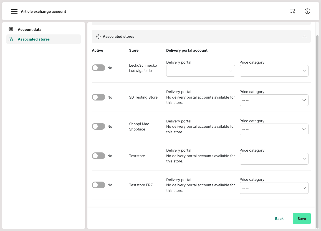This screenshot has width=321, height=231.
Task: Click the gear icon beside Account data
Action: pos(11,29)
